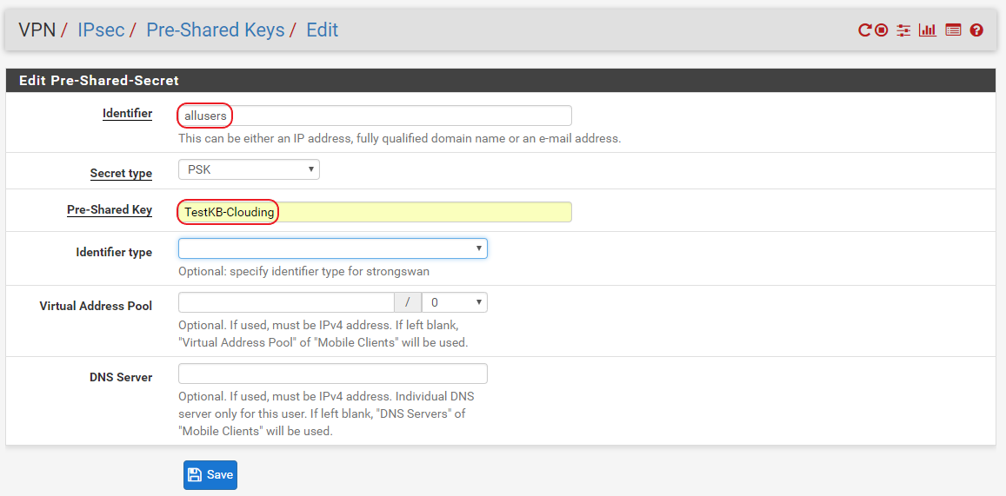Focus the Pre-Shared Key field with TestKB-Clouding

(375, 212)
